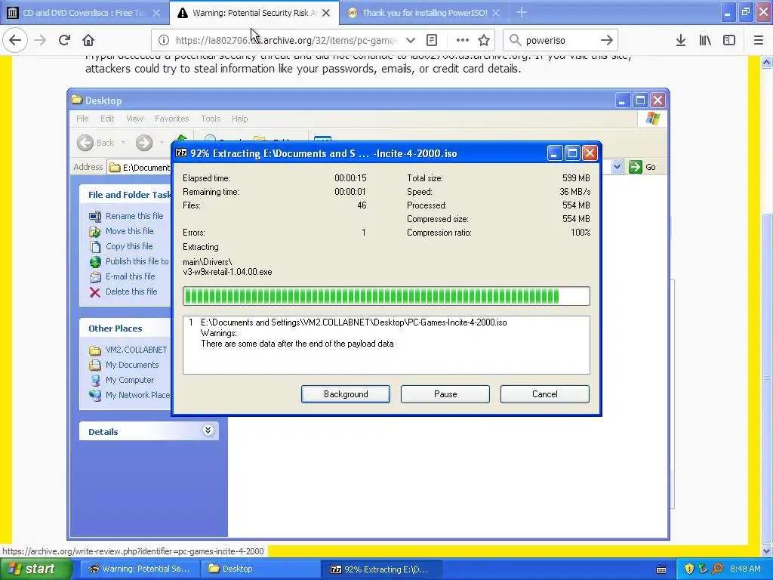Cancel the 7-Zip extraction
The height and width of the screenshot is (580, 773).
tap(545, 394)
